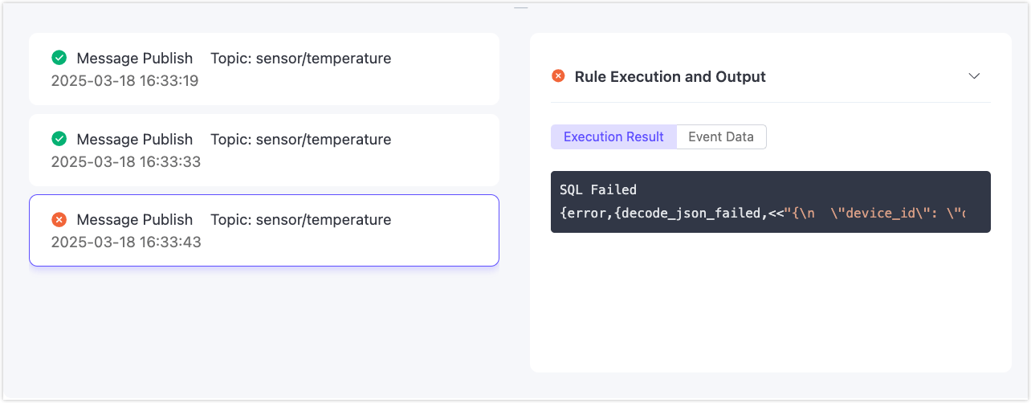Screen dimensions: 1031x403
Task: Click the red failure icon of the 16:33:43 message
Action: [x=59, y=219]
